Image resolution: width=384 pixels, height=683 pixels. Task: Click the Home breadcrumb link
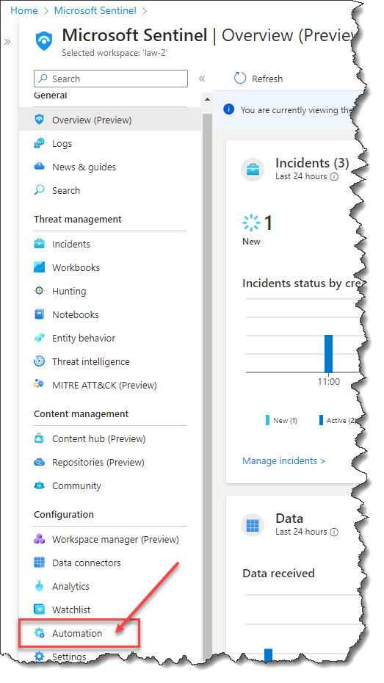click(24, 10)
